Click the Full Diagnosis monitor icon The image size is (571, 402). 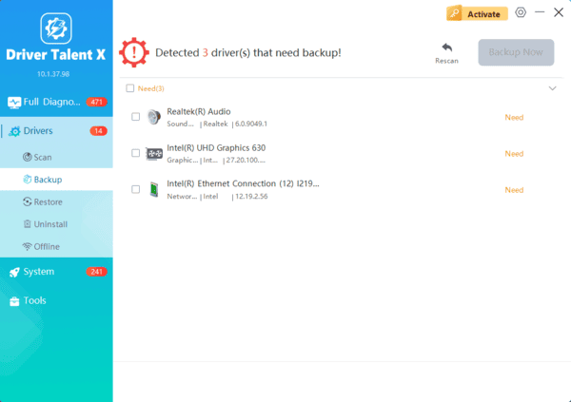click(x=14, y=103)
